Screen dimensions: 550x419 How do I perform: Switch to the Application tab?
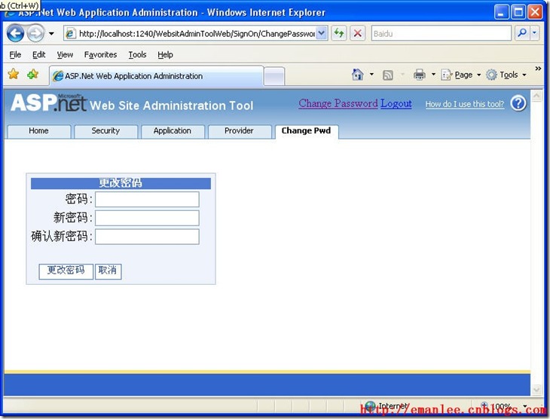(173, 131)
